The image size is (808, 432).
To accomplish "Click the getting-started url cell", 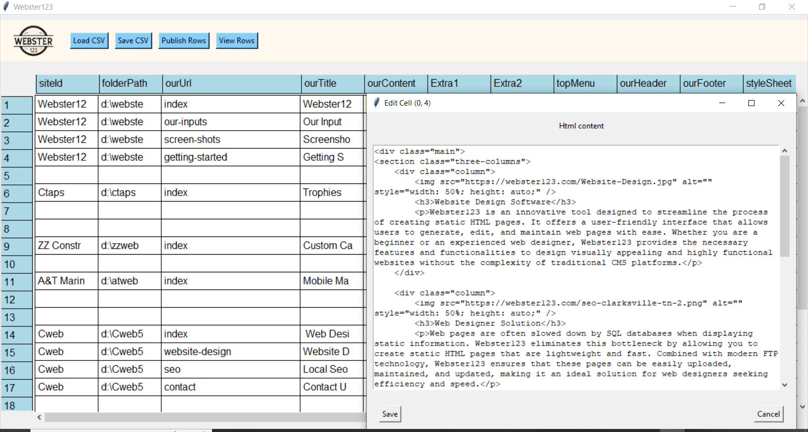I will coord(230,157).
